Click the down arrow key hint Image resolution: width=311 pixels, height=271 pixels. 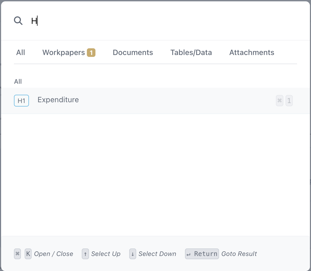[x=133, y=254]
